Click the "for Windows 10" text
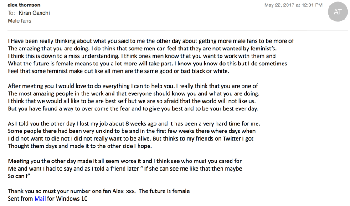This screenshot has height=206, width=350. coord(67,199)
